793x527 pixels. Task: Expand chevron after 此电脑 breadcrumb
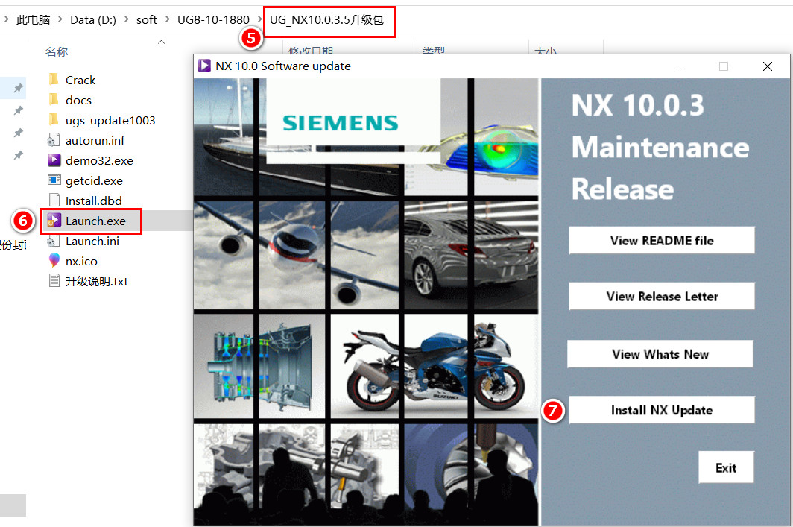click(60, 19)
